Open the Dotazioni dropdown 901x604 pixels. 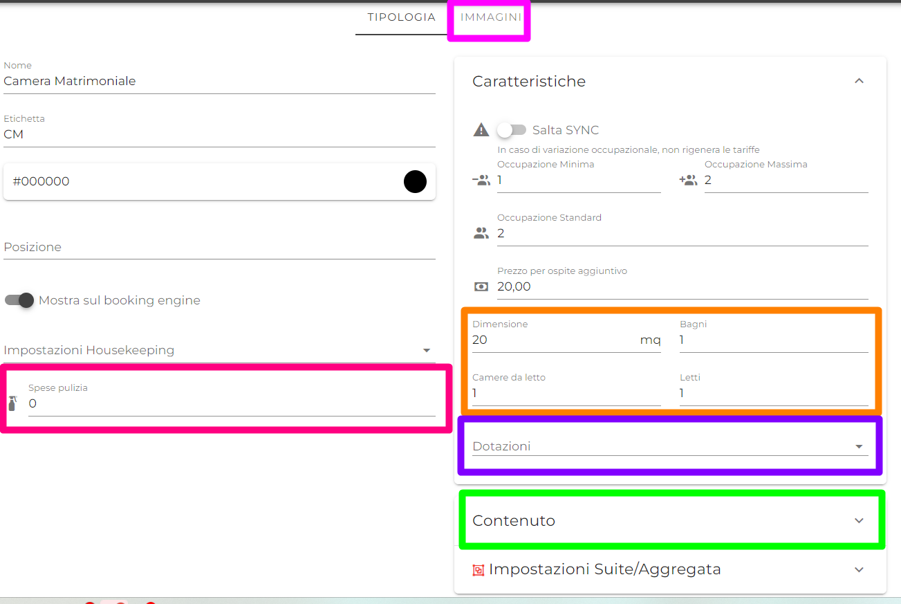(670, 446)
